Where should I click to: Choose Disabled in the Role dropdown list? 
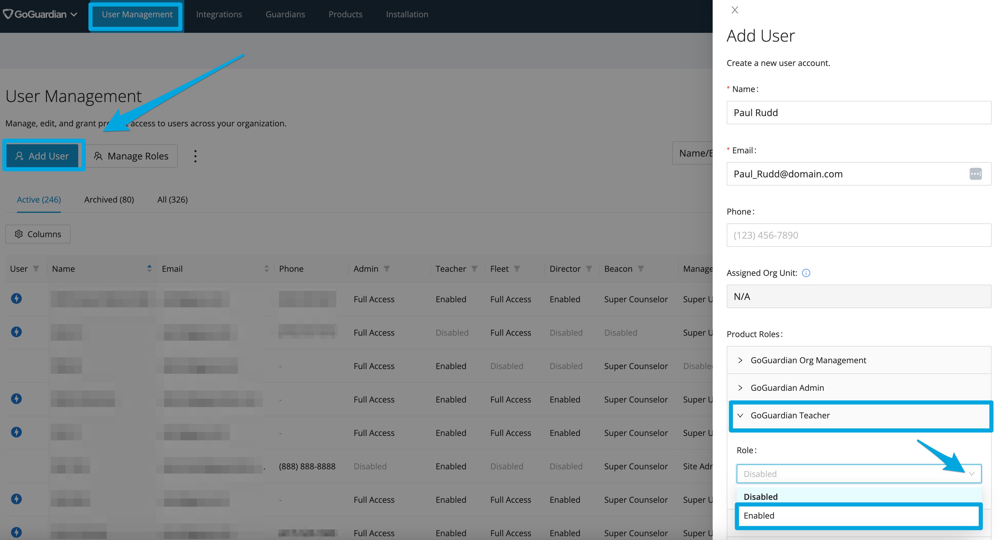click(x=859, y=497)
